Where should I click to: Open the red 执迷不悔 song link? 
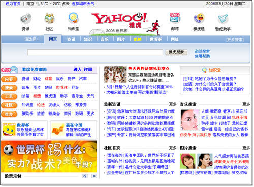point(239,117)
